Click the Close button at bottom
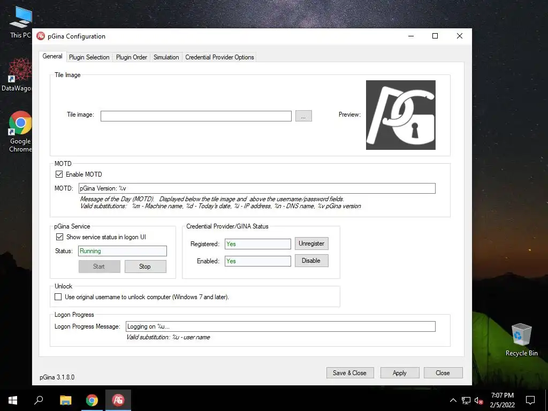 coord(443,373)
